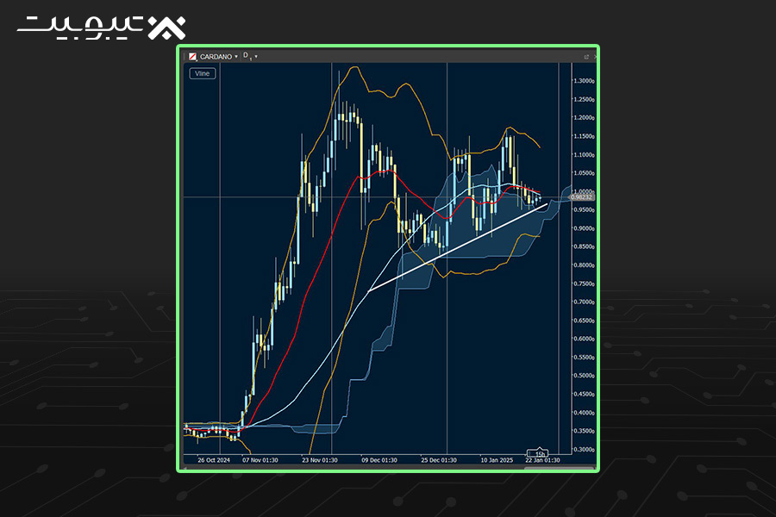The height and width of the screenshot is (517, 776).
Task: Click the 1.3000 price axis label
Action: 584,81
